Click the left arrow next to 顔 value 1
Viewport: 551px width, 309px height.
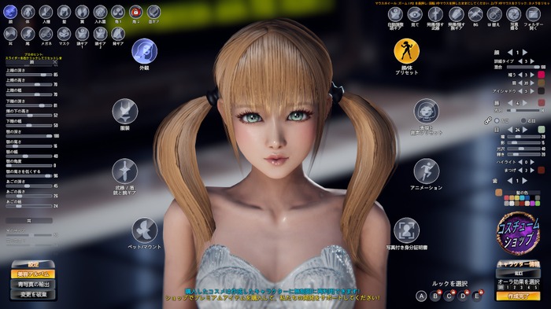pyautogui.click(x=510, y=53)
